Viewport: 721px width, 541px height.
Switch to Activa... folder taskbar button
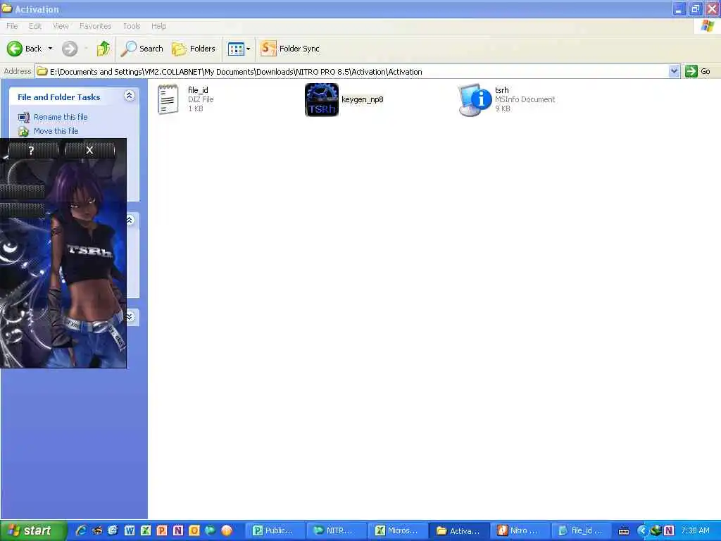click(x=459, y=530)
